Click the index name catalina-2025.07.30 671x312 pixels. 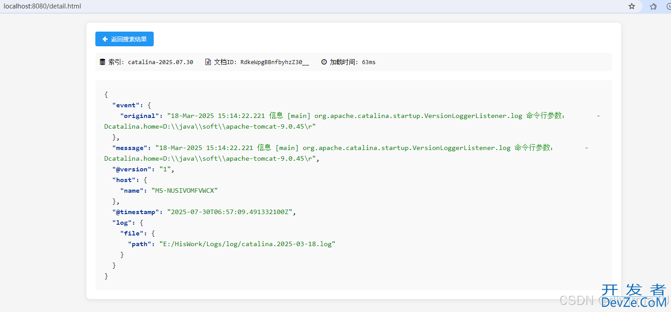pyautogui.click(x=160, y=62)
